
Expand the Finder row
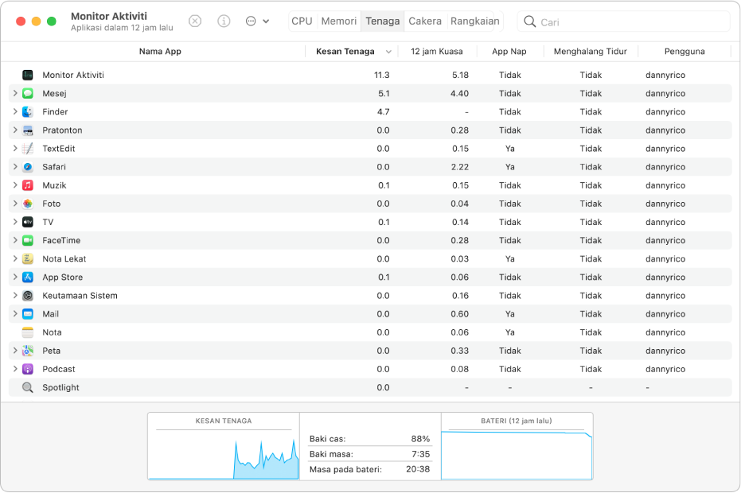tap(15, 112)
